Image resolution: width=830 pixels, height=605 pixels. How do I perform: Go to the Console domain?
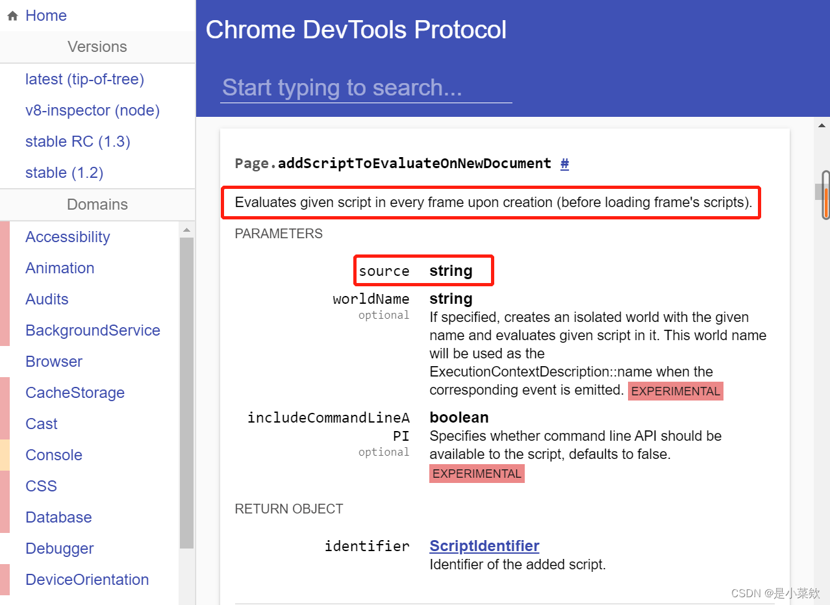click(54, 455)
